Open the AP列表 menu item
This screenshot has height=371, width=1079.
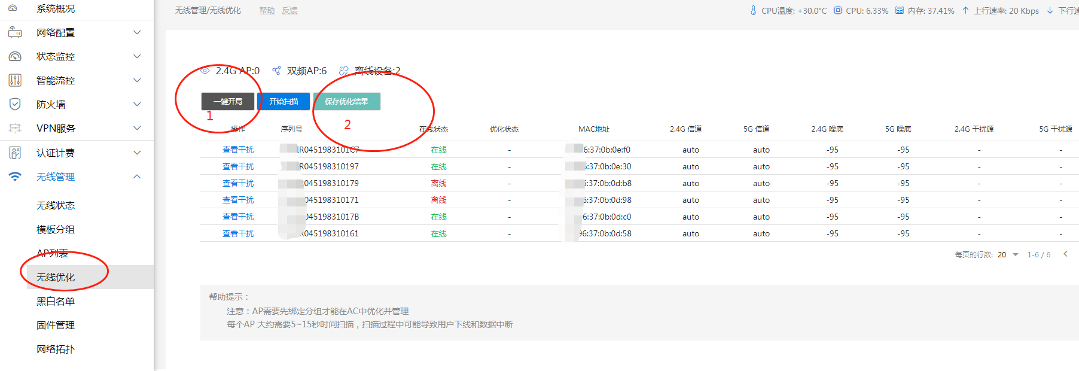coord(53,253)
